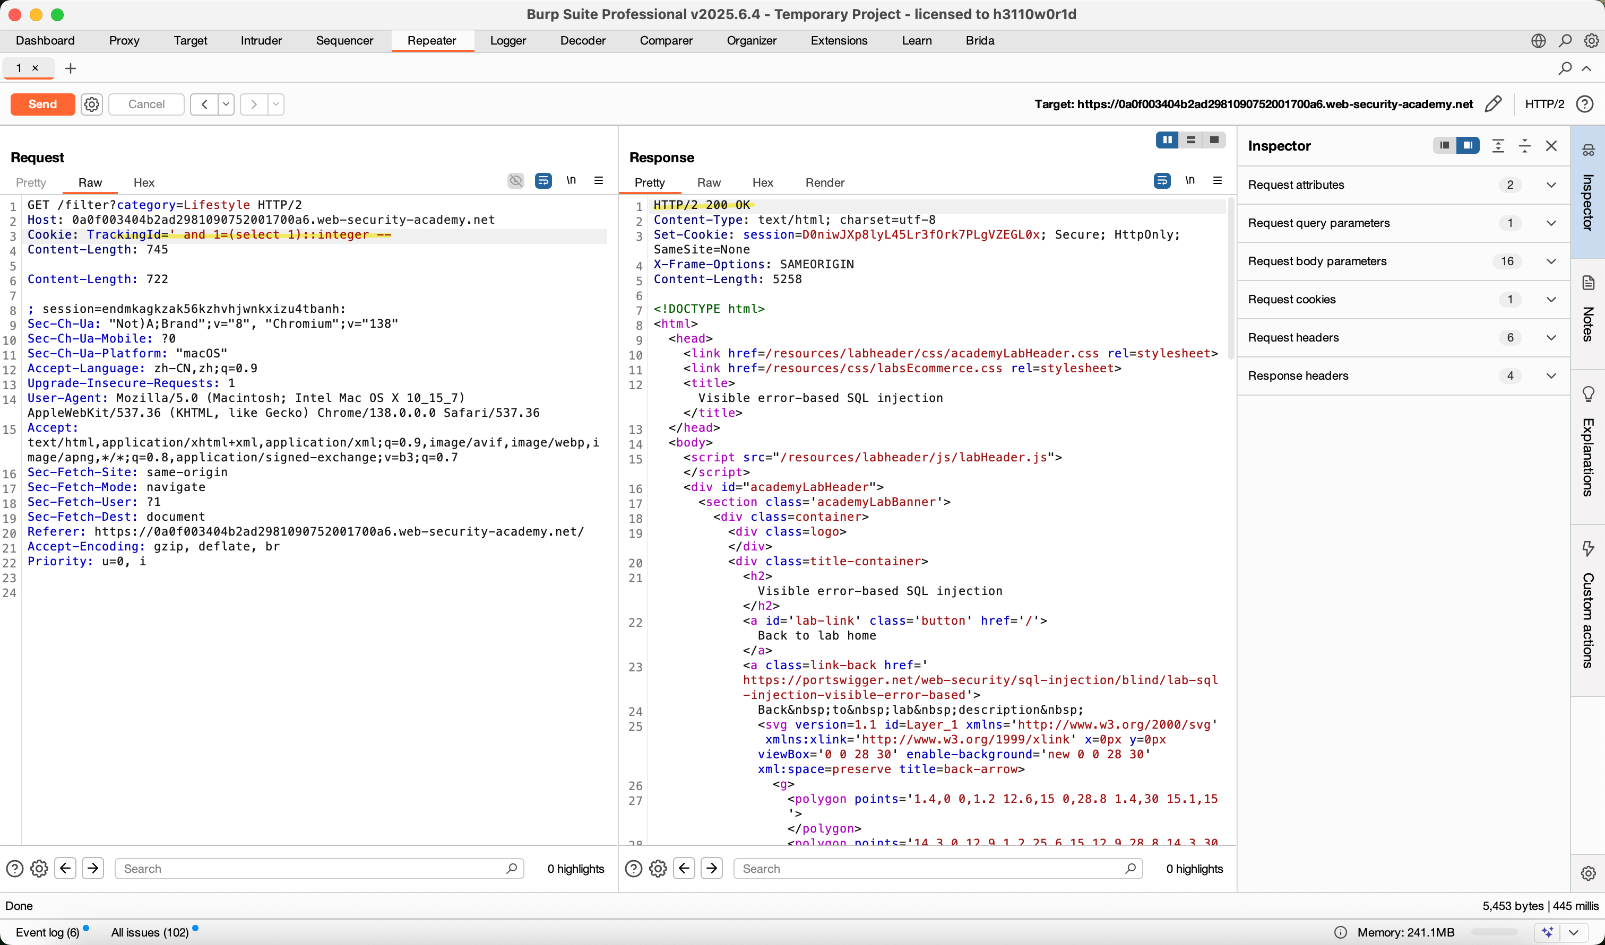Expand Request cookies section
1605x945 pixels.
tap(1403, 299)
